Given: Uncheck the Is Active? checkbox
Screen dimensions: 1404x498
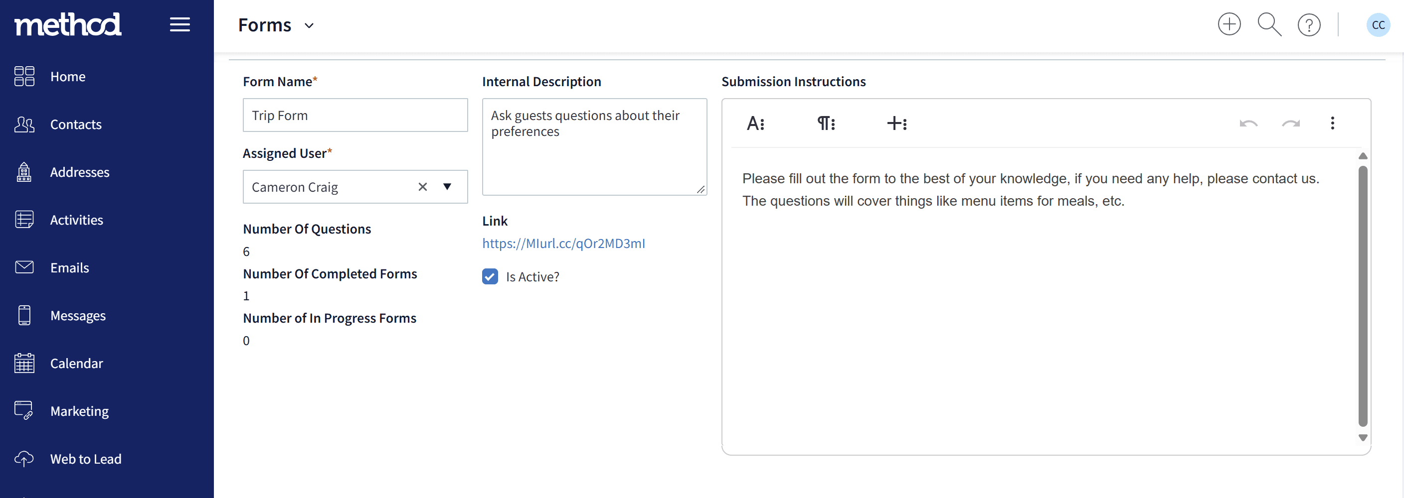Looking at the screenshot, I should (x=490, y=276).
